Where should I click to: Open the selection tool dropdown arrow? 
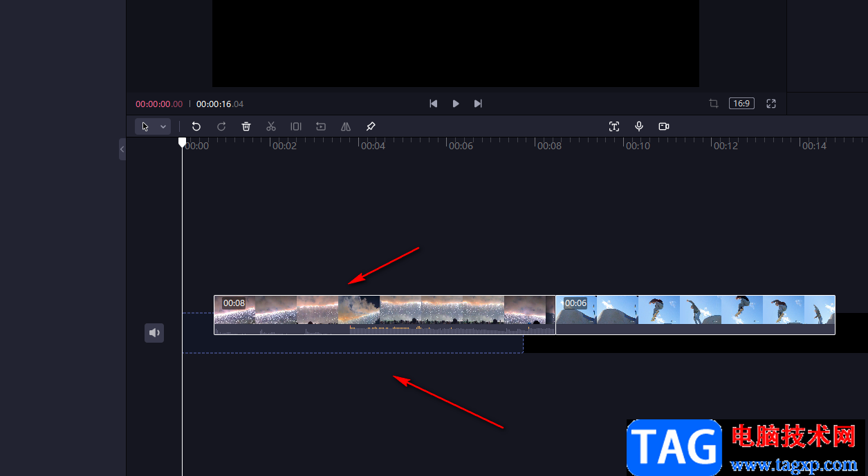coord(163,126)
